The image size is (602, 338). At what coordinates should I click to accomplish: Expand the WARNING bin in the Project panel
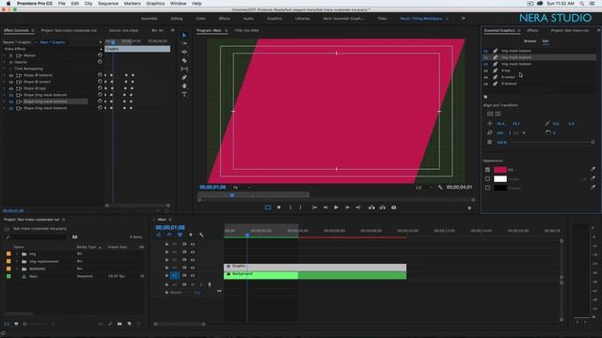tap(17, 269)
